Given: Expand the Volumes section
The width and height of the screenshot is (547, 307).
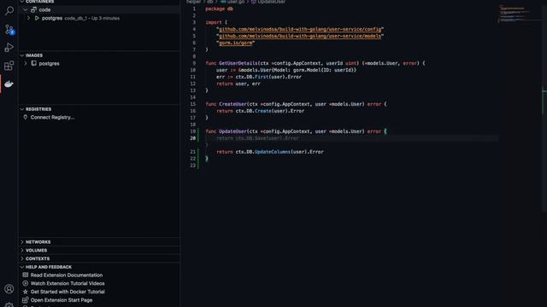Looking at the screenshot, I should click(22, 250).
